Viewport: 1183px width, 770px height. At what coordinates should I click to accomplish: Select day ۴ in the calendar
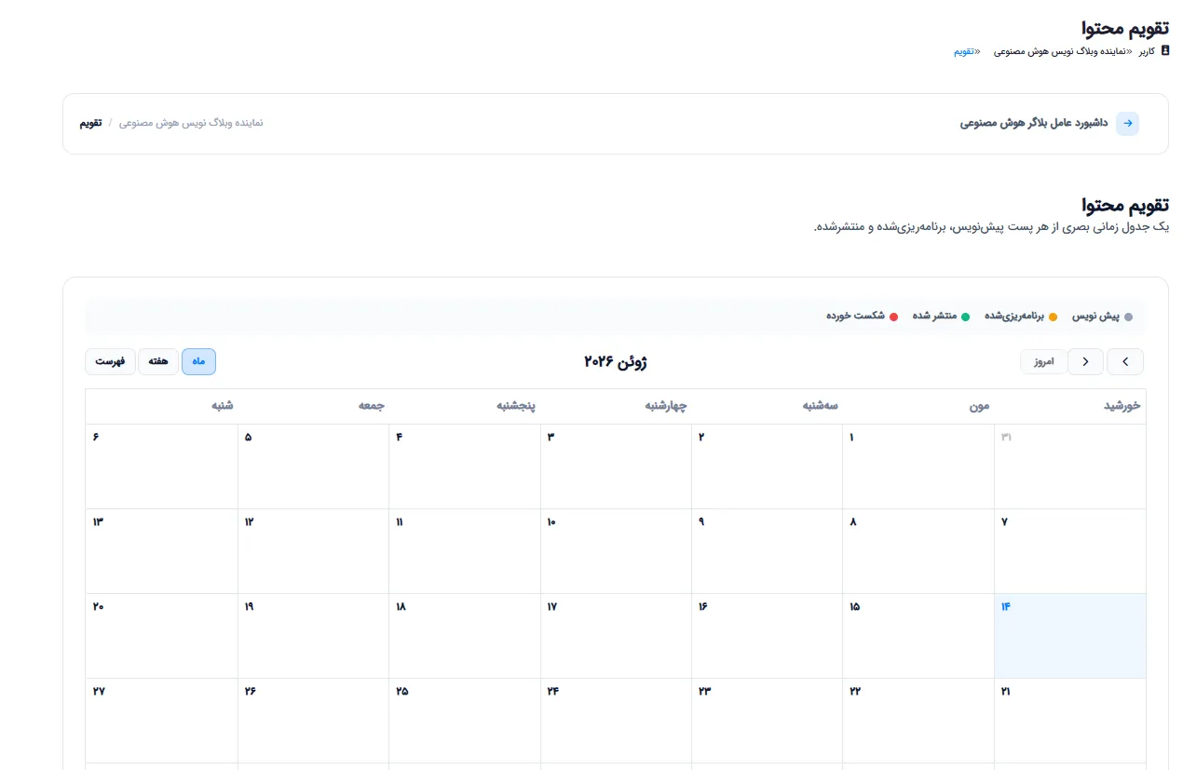(464, 466)
